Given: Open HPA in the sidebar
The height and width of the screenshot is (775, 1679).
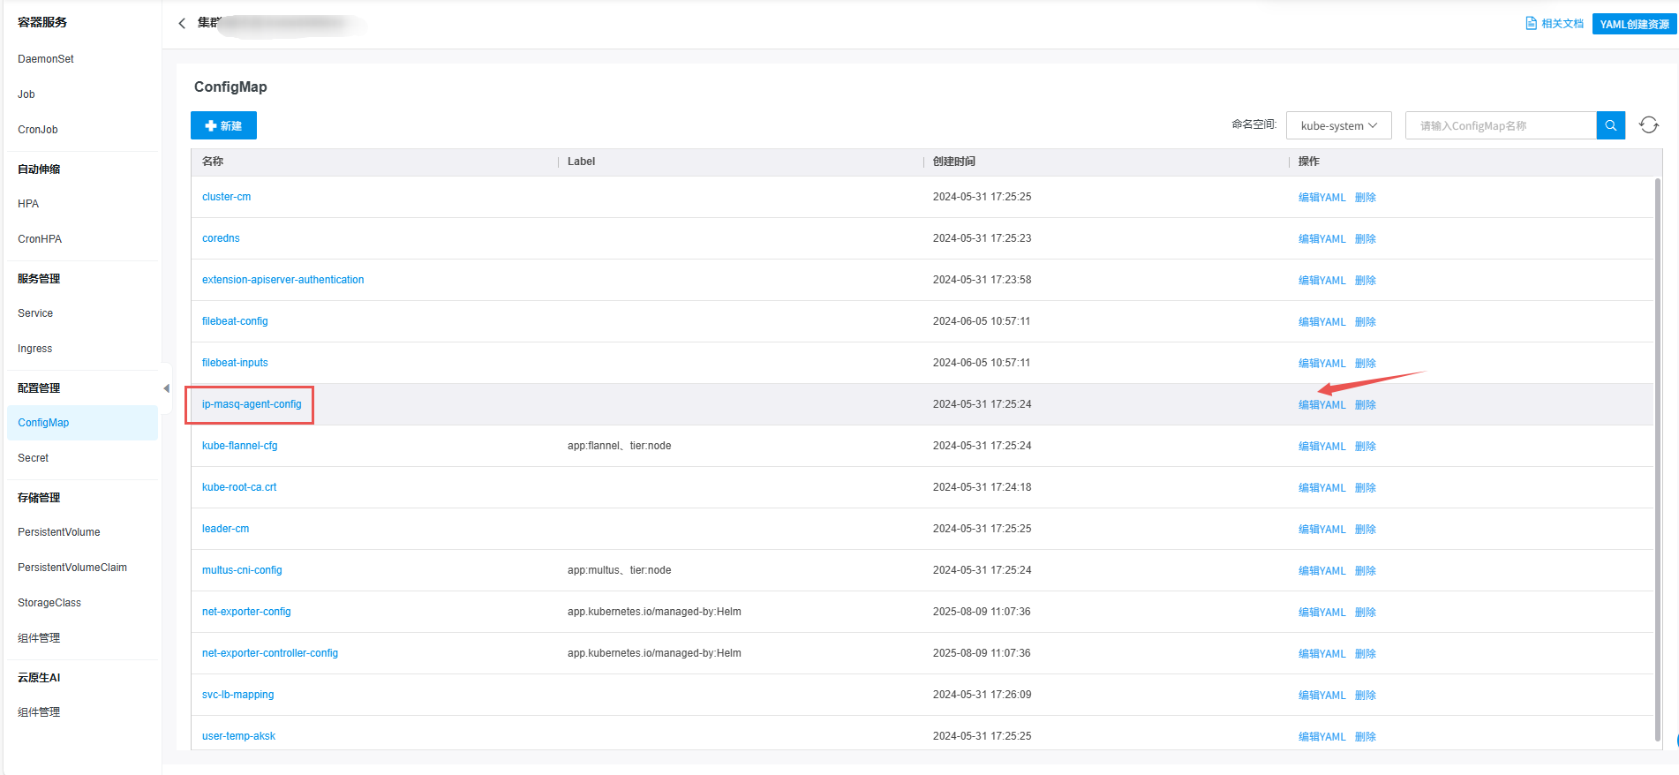Looking at the screenshot, I should [28, 204].
